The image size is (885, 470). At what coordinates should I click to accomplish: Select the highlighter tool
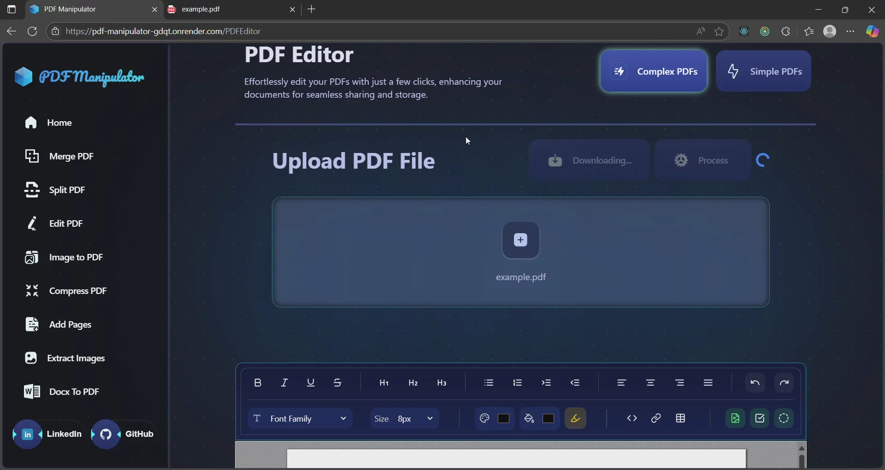(575, 418)
